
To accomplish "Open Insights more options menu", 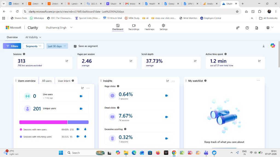I will click(173, 81).
